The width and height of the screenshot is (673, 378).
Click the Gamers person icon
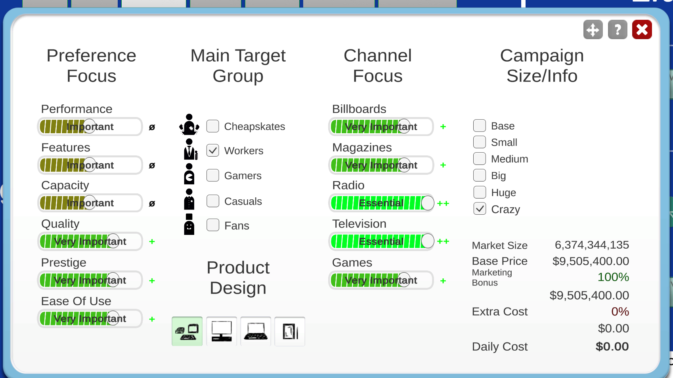click(189, 174)
